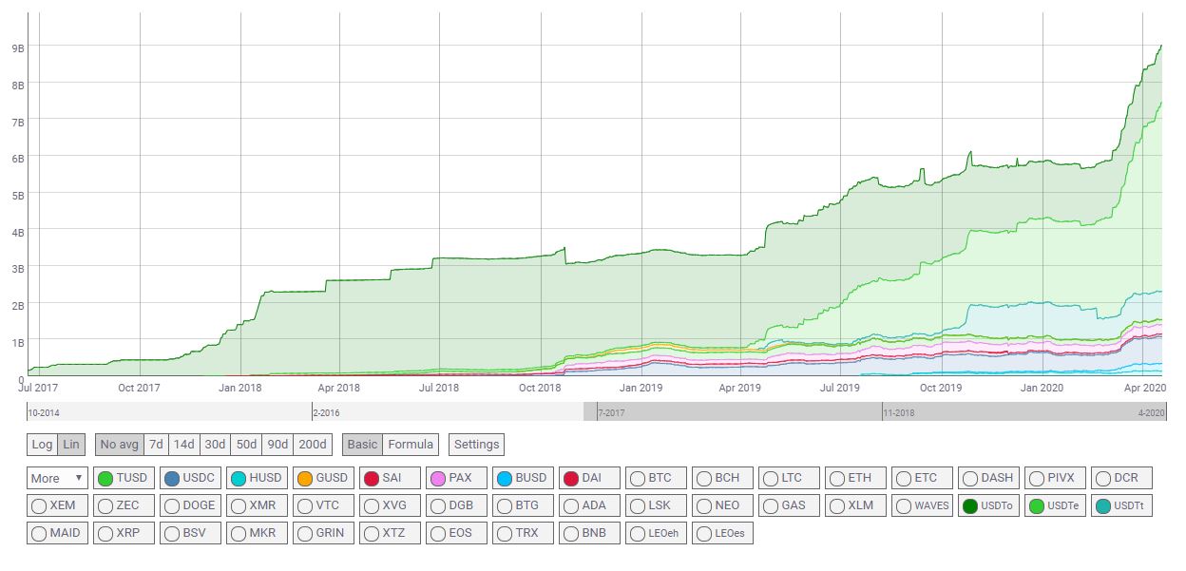Open the More dropdown list

coord(57,479)
